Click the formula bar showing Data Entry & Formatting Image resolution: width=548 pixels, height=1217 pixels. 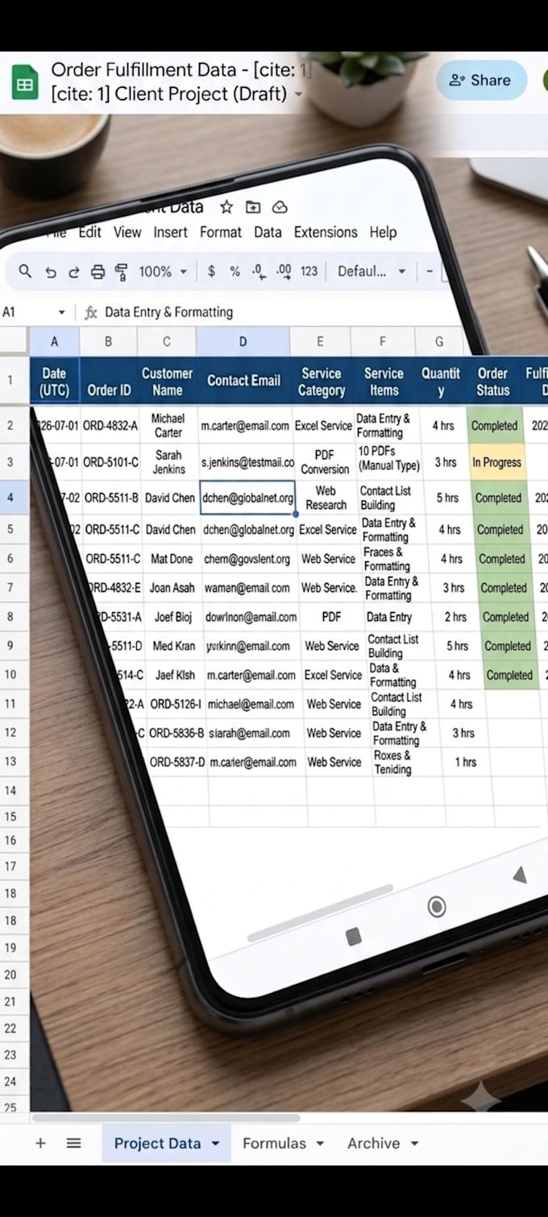click(168, 313)
